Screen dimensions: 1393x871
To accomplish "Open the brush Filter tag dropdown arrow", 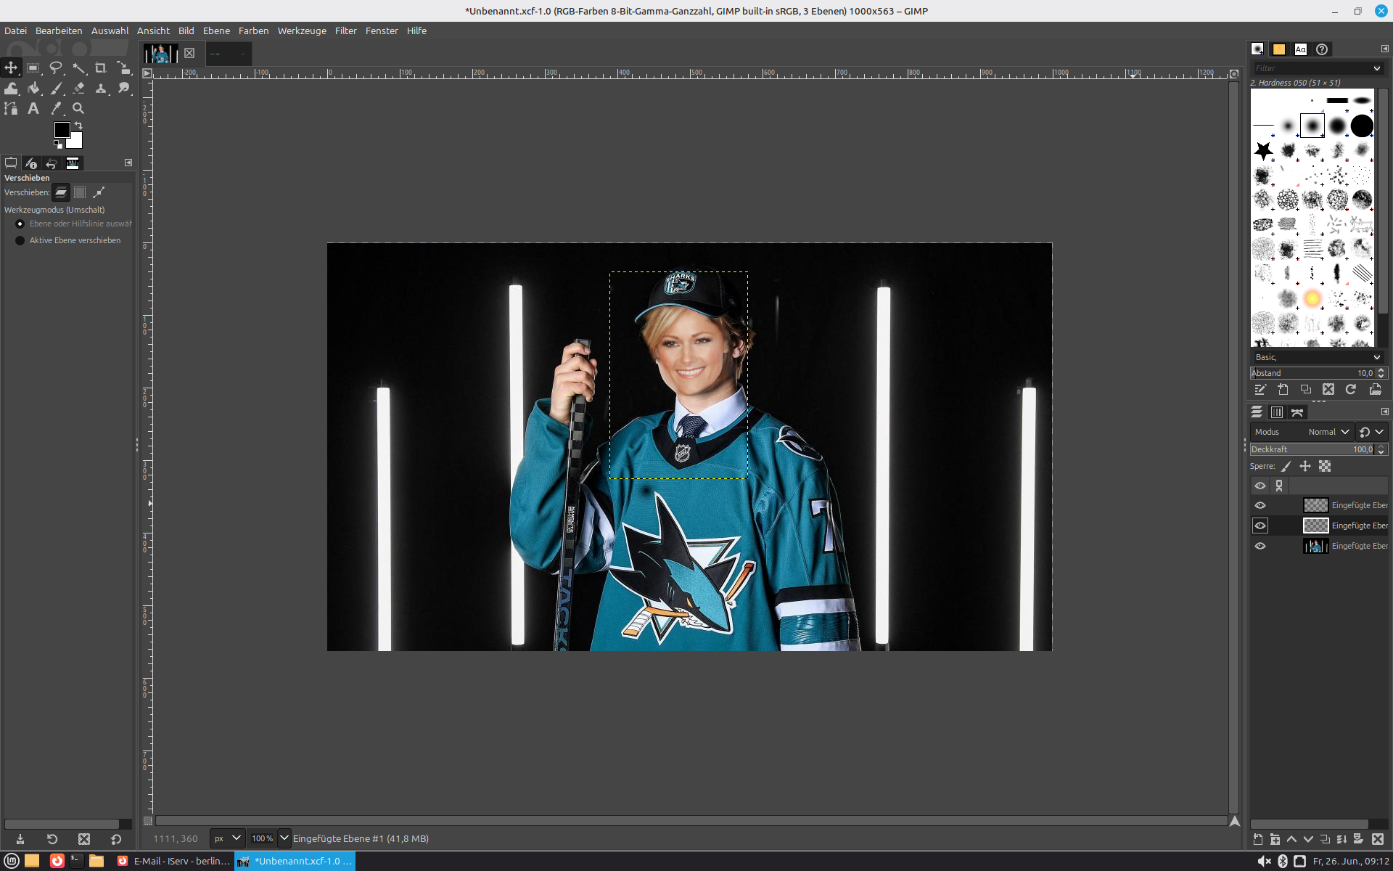I will [1376, 68].
